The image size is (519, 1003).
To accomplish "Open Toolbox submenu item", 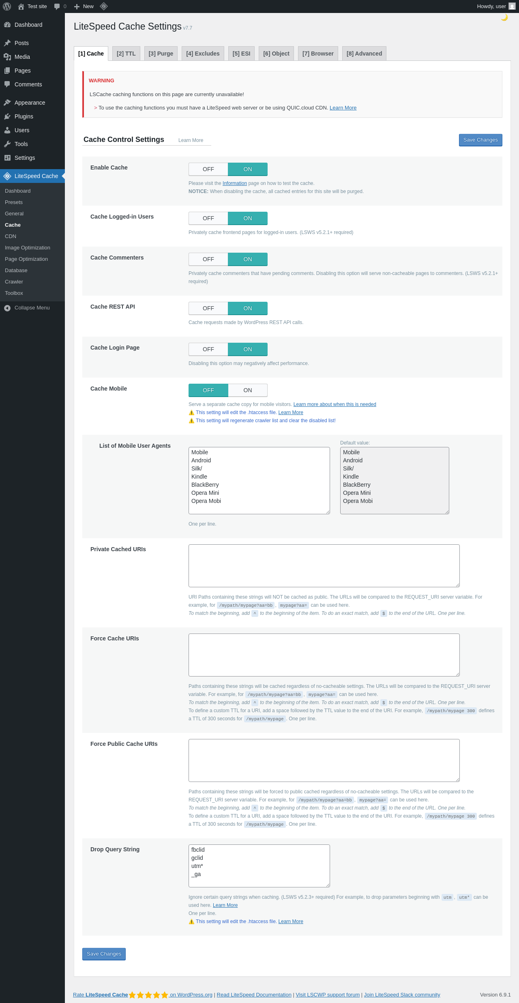I will pos(14,293).
